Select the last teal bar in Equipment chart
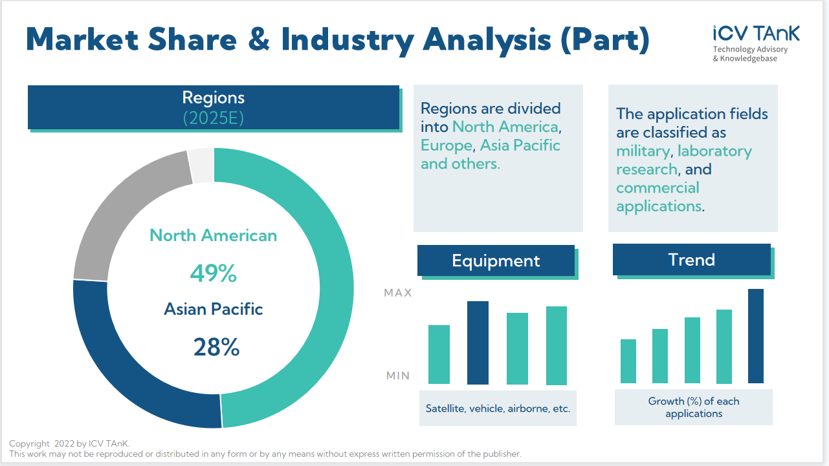 coord(557,346)
